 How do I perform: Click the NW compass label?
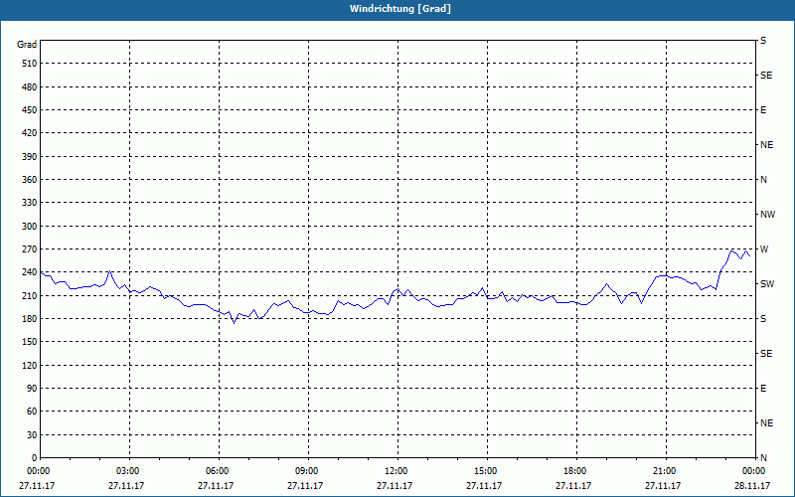tap(767, 215)
